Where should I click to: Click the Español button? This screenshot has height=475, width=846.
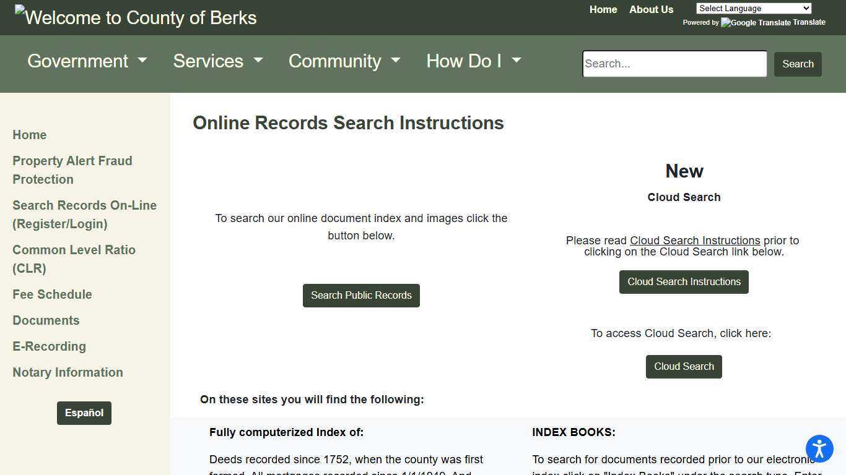point(84,413)
